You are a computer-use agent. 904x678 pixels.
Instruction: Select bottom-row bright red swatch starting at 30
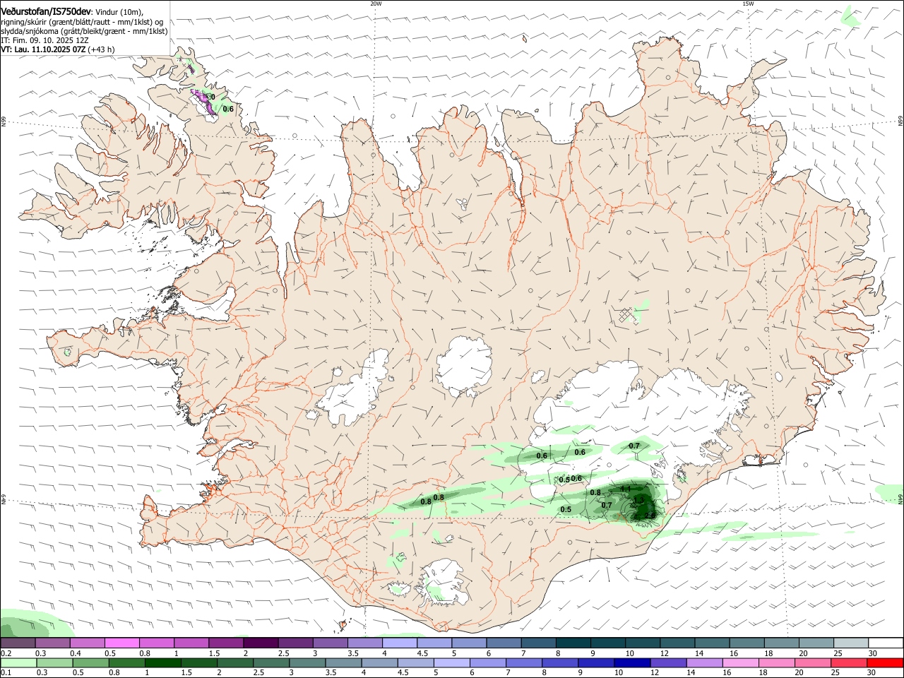[885, 663]
